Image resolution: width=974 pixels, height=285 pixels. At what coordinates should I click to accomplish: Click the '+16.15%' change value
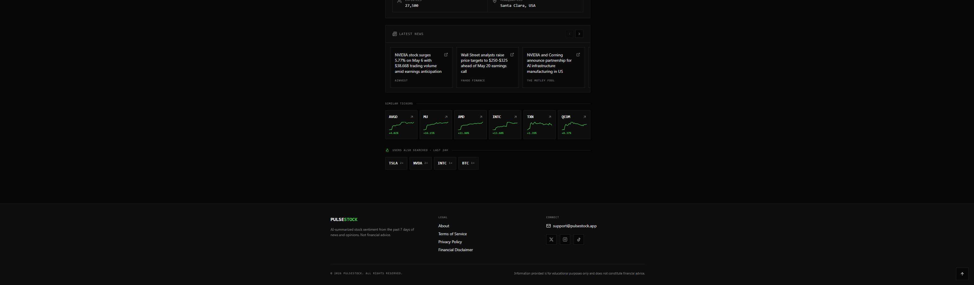pyautogui.click(x=429, y=133)
